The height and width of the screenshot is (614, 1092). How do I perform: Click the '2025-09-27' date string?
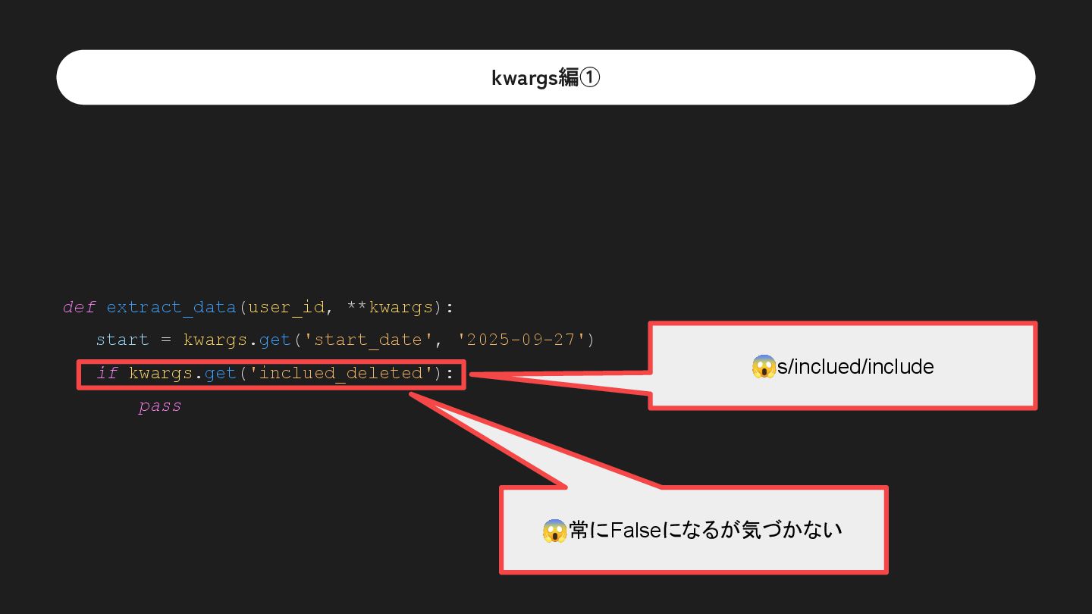(x=523, y=340)
